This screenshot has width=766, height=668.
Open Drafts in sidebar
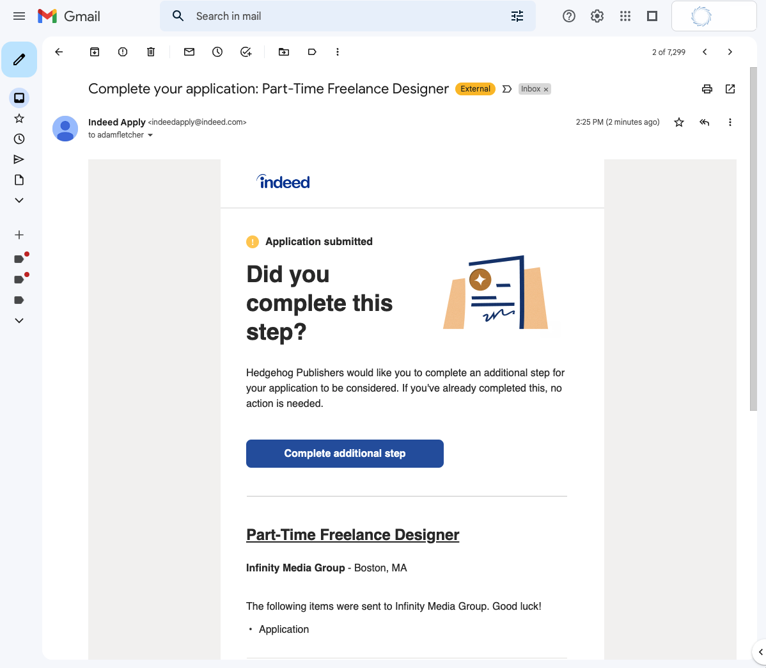tap(19, 180)
